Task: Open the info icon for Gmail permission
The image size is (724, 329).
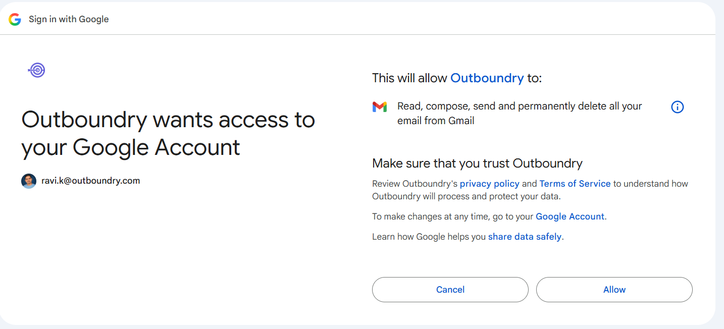Action: click(678, 107)
